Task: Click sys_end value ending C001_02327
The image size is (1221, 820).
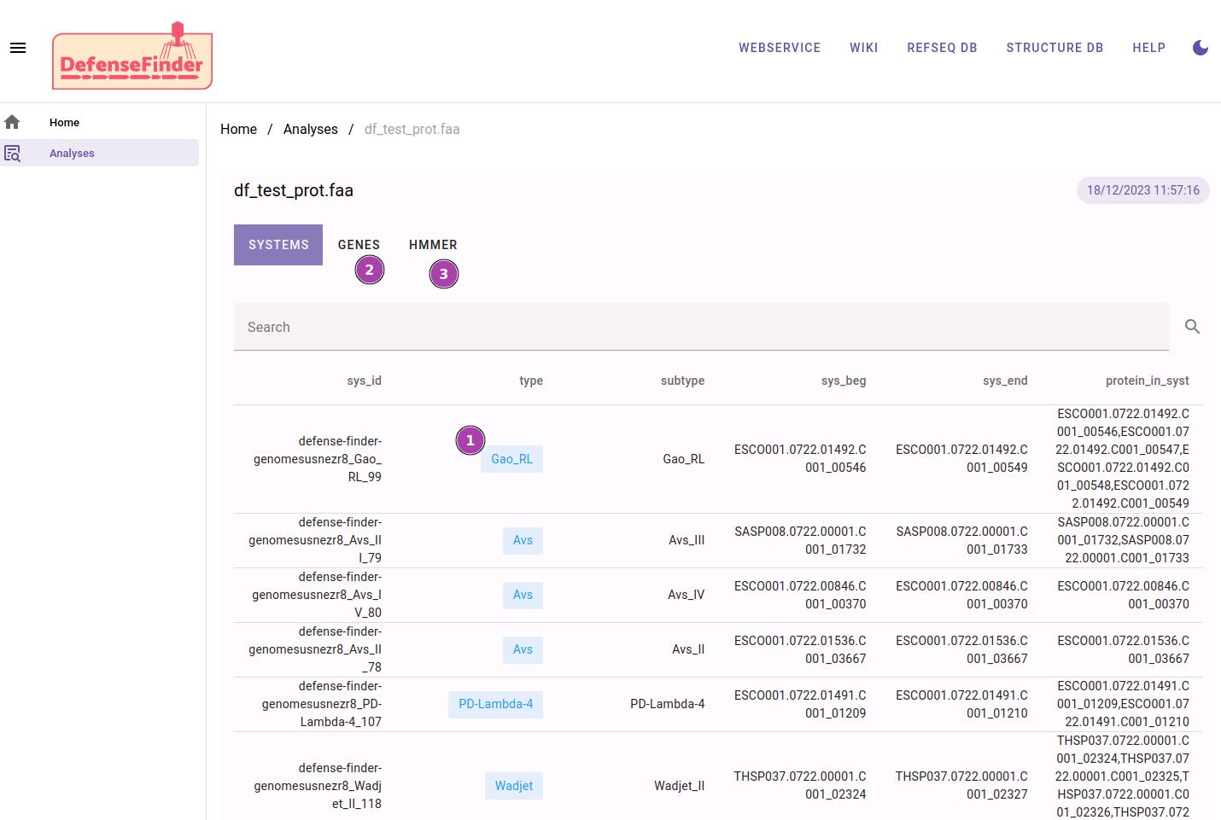Action: [961, 785]
